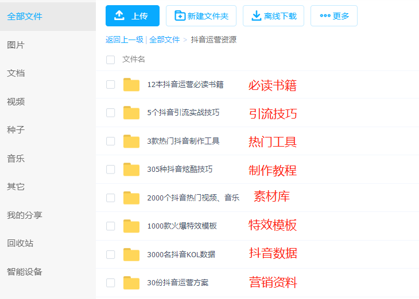
Task: Click folder icon of 3款热门抖音制作工具
Action: coord(131,141)
